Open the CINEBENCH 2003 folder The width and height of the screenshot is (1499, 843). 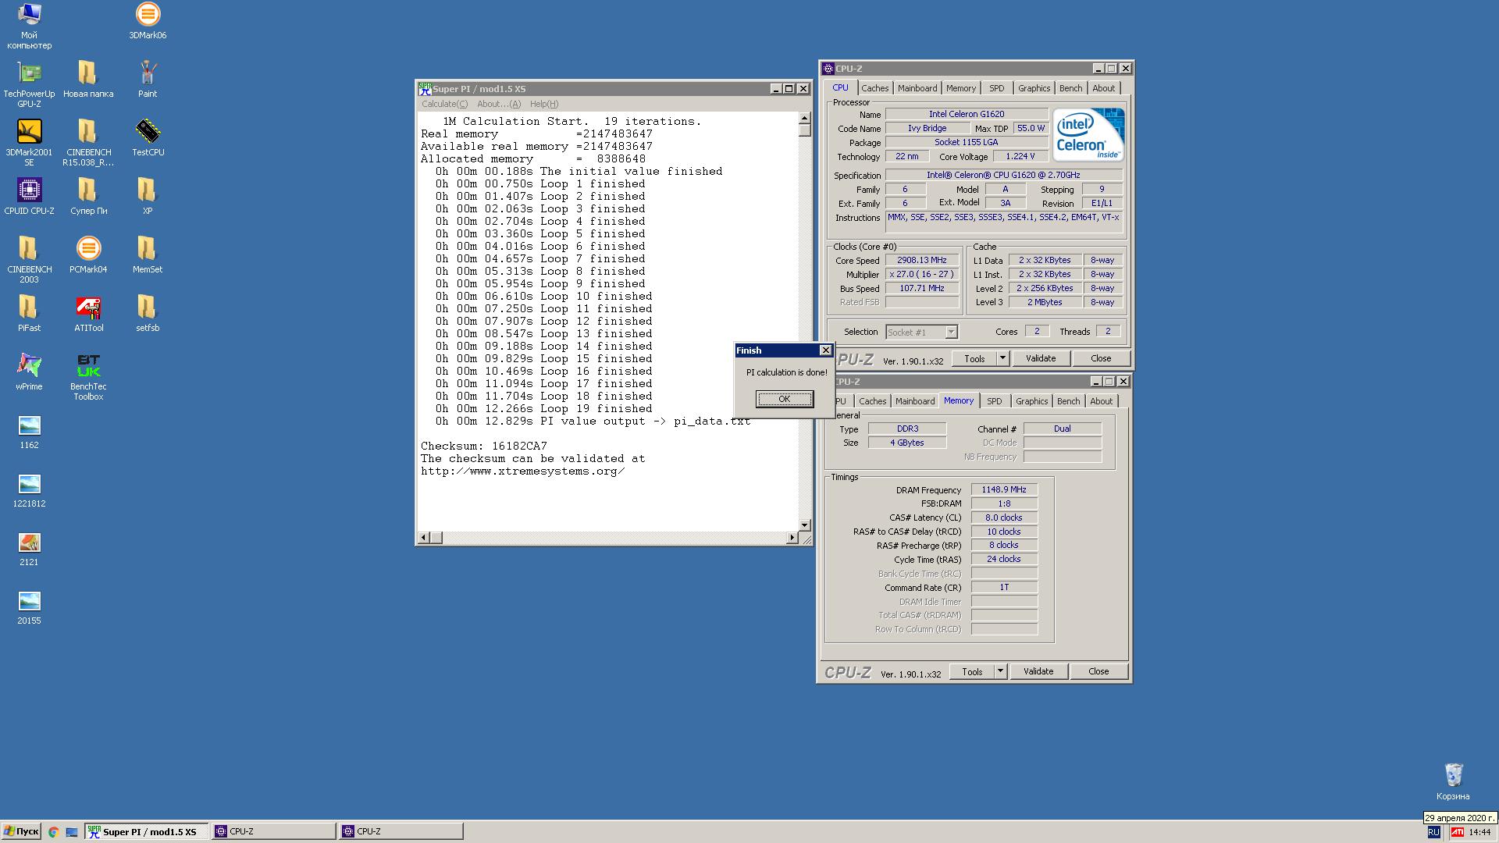(29, 260)
